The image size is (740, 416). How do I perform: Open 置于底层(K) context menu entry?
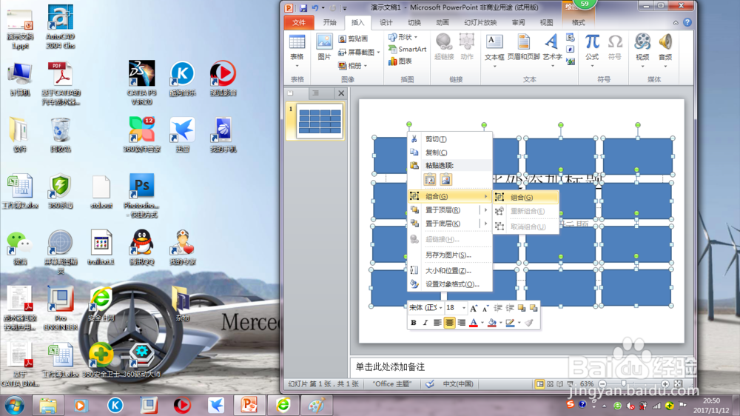coord(450,224)
